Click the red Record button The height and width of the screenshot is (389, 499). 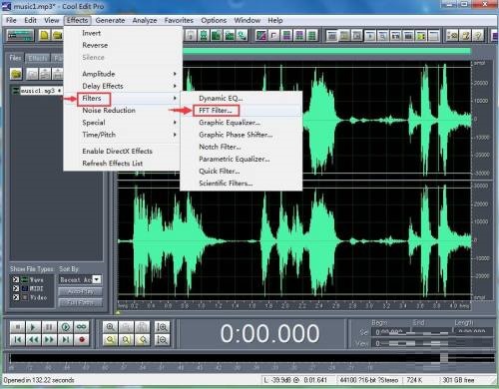tap(82, 340)
